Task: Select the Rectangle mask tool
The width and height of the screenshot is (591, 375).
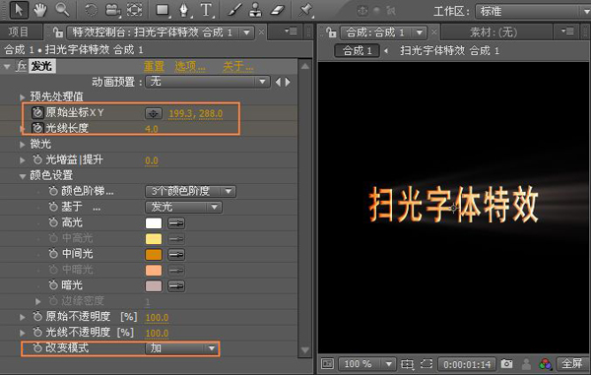Action: [x=163, y=10]
